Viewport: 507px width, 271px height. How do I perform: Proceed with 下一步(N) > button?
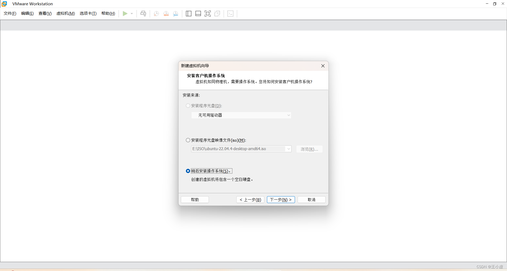coord(281,200)
